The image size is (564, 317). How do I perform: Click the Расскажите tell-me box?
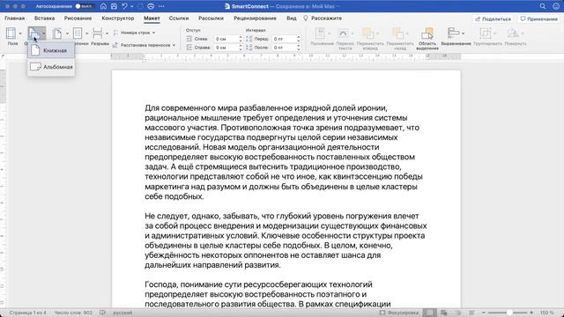click(x=323, y=18)
